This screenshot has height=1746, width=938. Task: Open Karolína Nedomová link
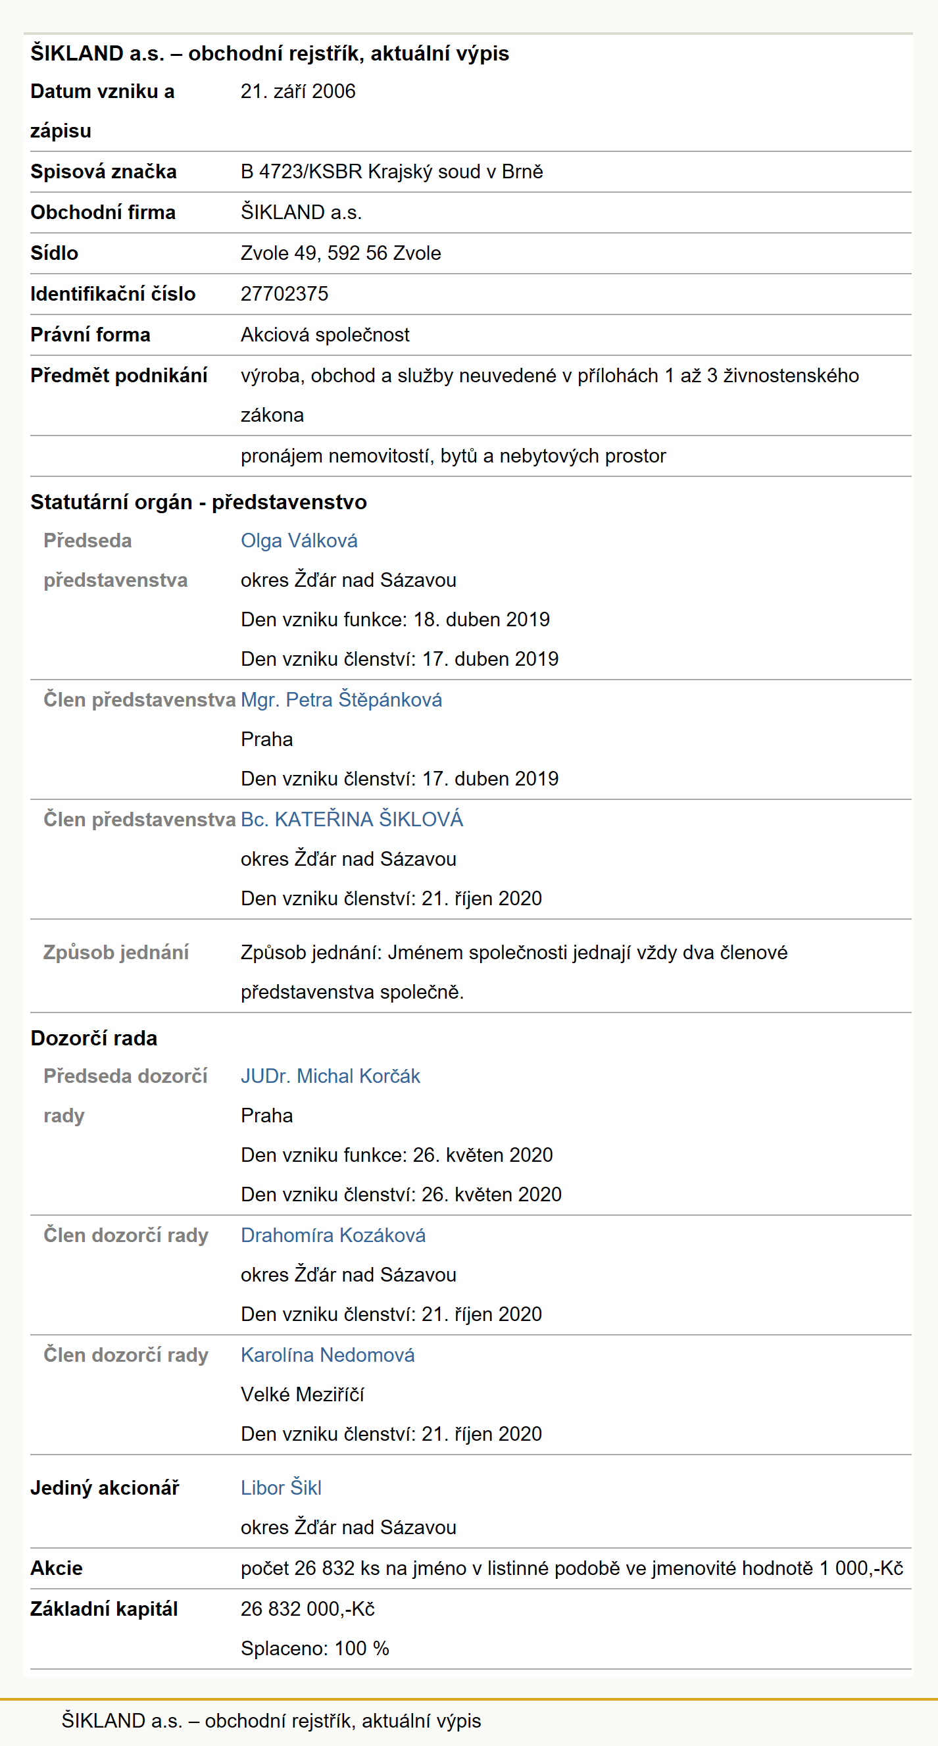coord(328,1355)
